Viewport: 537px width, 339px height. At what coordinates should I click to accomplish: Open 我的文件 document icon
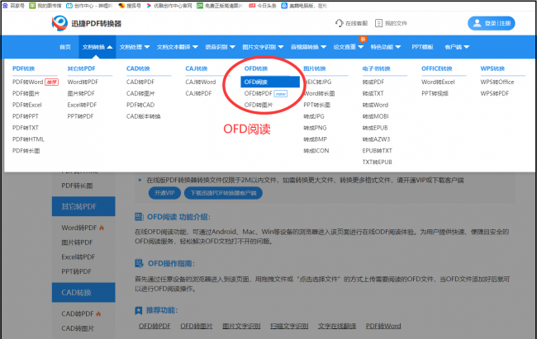click(x=378, y=23)
